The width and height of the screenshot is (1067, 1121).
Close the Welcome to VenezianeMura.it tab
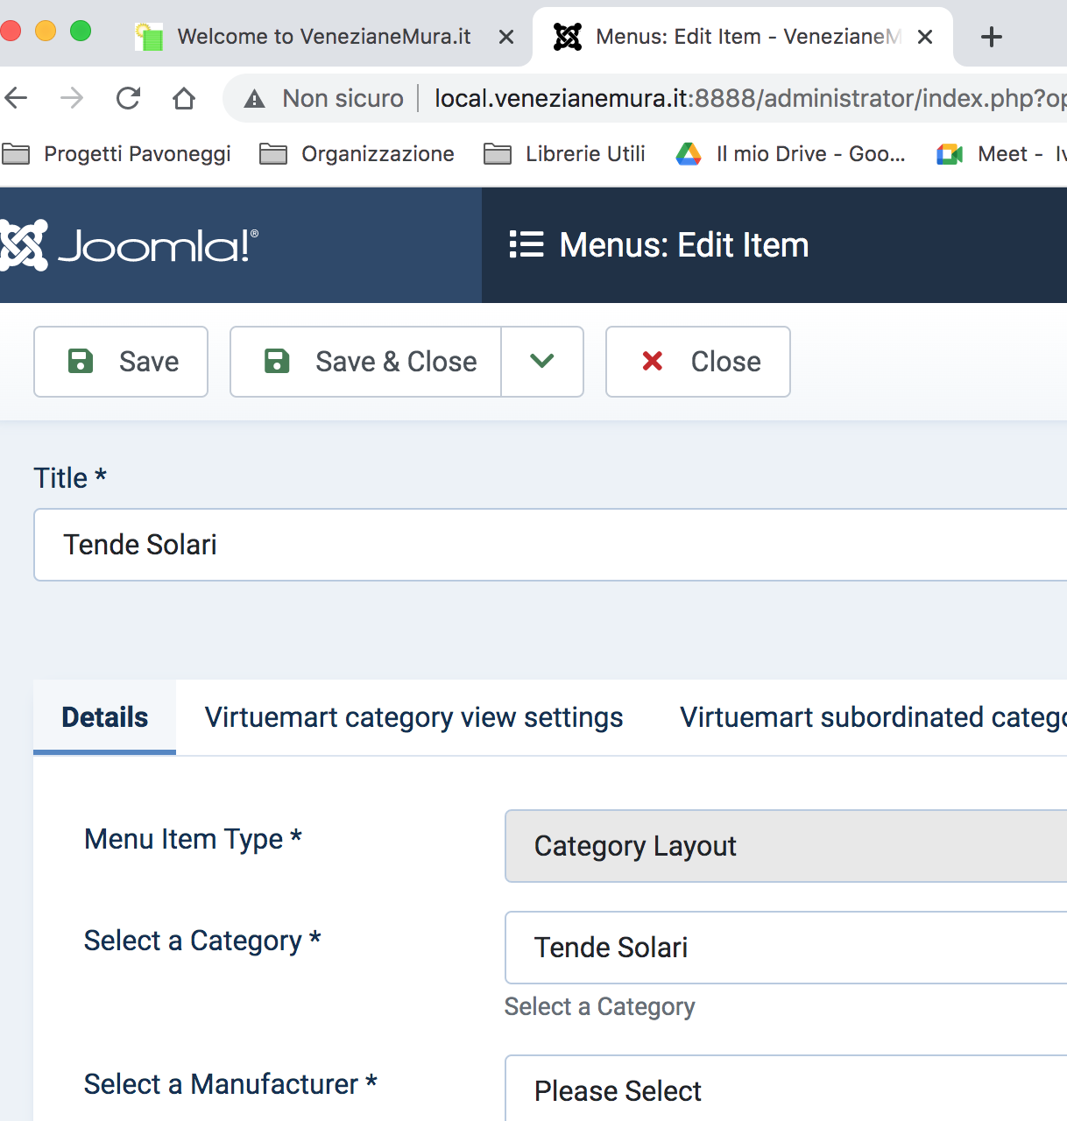(x=506, y=37)
